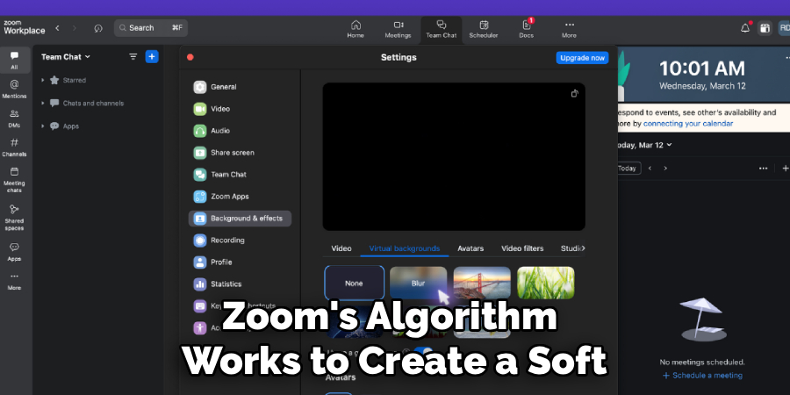Open Profile settings
This screenshot has height=395, width=790.
tap(240, 262)
